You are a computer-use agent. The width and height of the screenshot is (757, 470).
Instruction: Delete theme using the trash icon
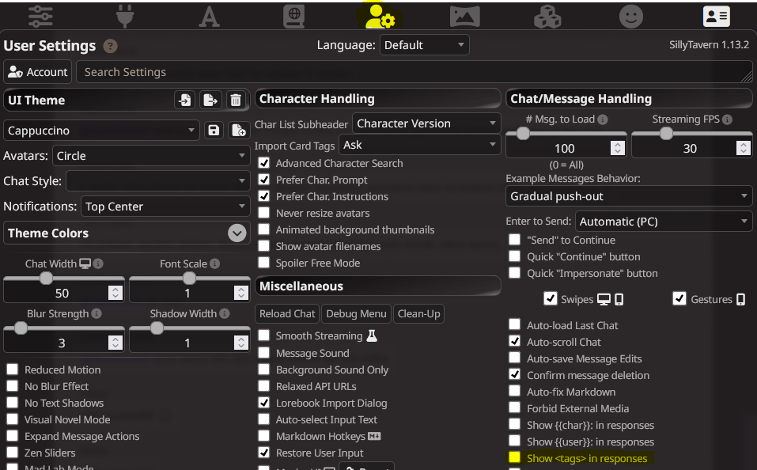point(236,100)
